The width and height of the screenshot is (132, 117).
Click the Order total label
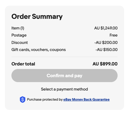point(23,64)
